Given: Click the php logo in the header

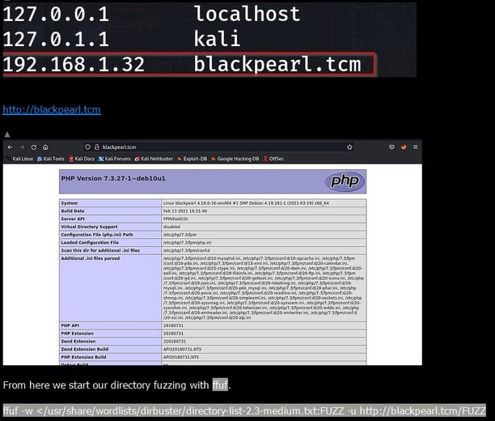Looking at the screenshot, I should (345, 181).
